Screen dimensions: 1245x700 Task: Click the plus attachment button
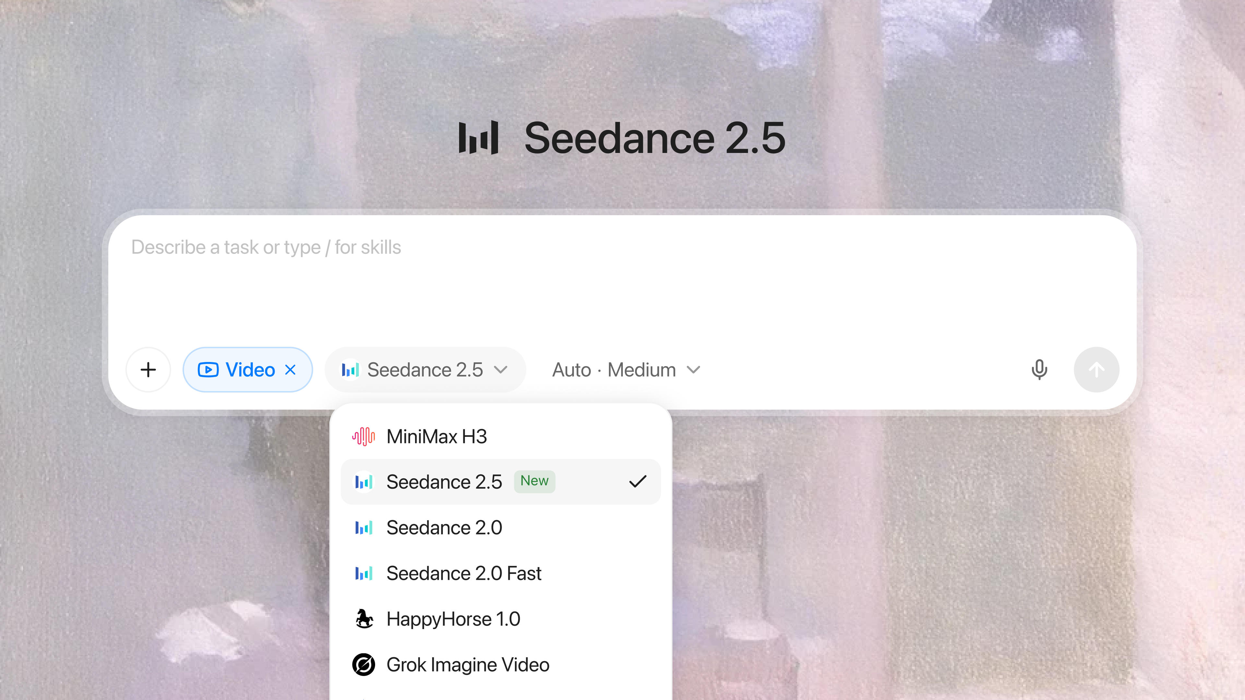tap(148, 370)
